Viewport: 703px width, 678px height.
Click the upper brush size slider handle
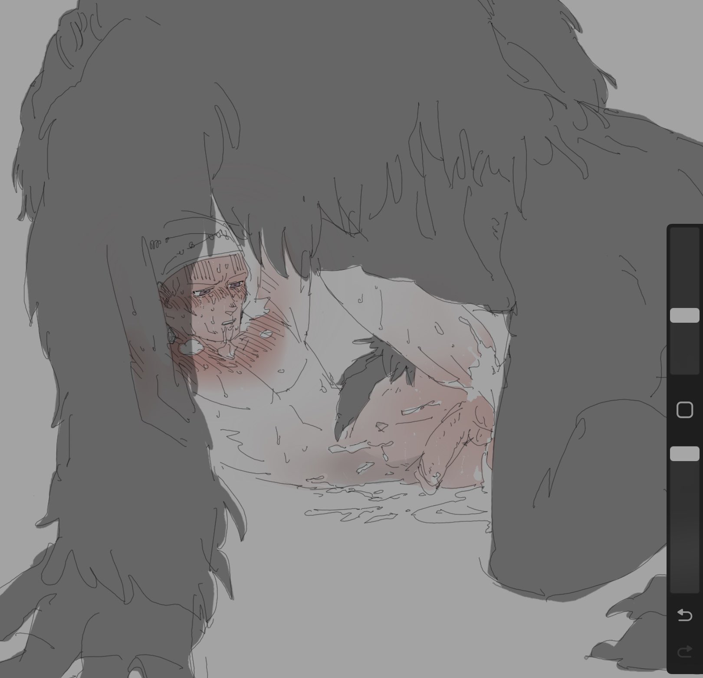point(684,315)
